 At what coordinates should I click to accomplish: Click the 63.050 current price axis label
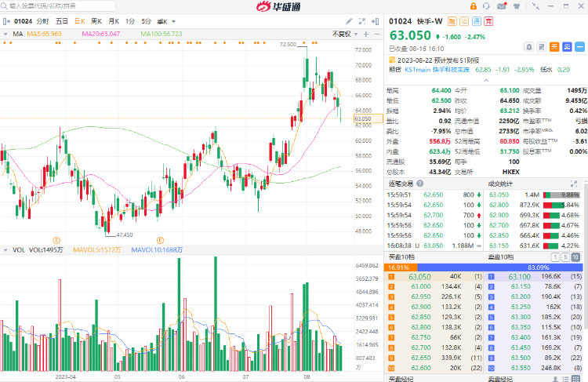[x=368, y=118]
